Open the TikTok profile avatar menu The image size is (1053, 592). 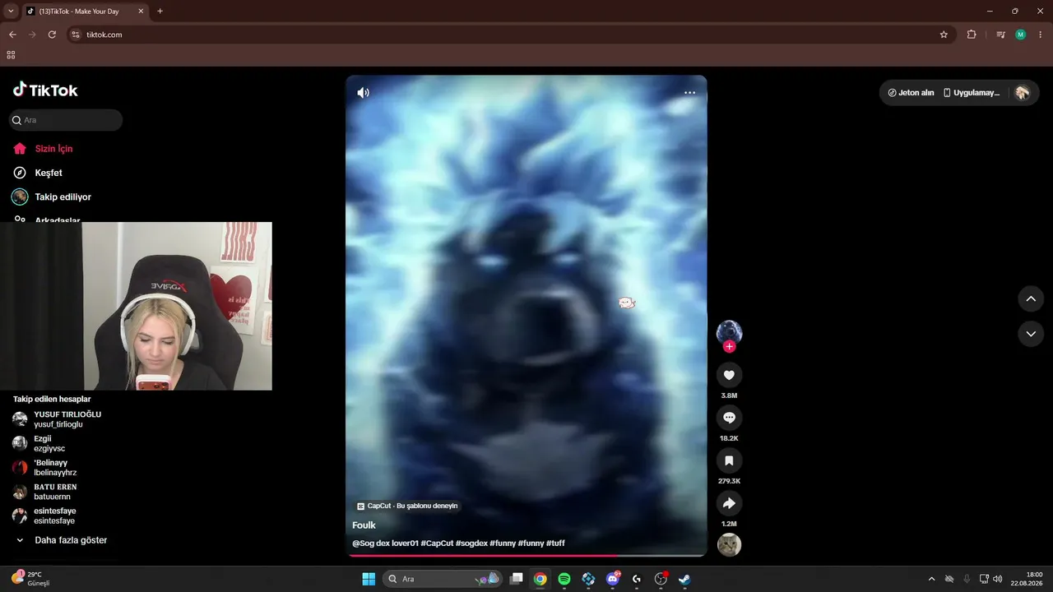point(1023,93)
